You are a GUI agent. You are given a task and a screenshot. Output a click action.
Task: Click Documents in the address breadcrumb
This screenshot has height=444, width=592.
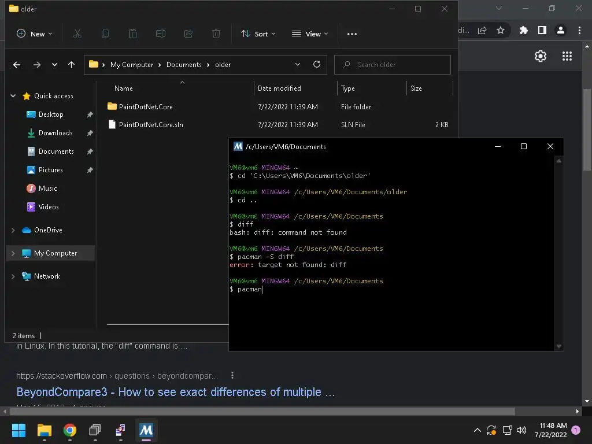[x=184, y=65]
